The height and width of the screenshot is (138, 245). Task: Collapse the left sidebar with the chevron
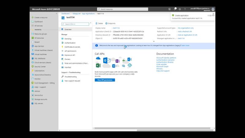(56, 13)
